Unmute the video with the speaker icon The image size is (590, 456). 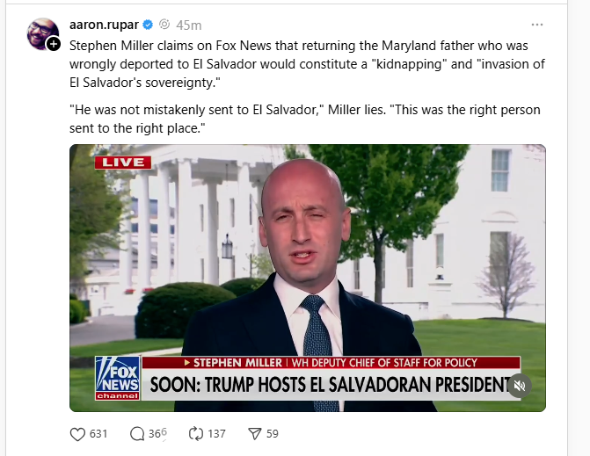[x=520, y=386]
